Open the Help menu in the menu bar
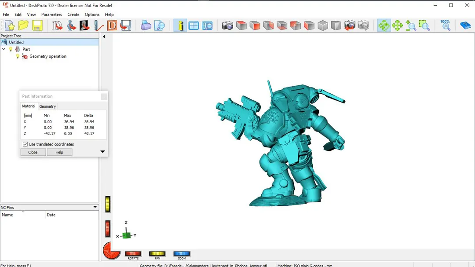The height and width of the screenshot is (267, 475). [110, 15]
